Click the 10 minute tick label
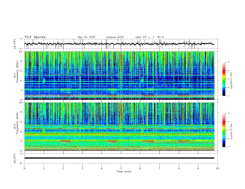 point(217,168)
